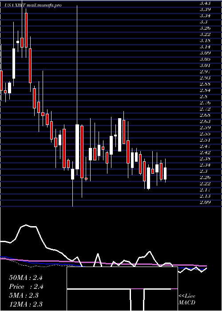Click the 12MA : 2.3 readout
This screenshot has width=222, height=311.
tap(26, 304)
